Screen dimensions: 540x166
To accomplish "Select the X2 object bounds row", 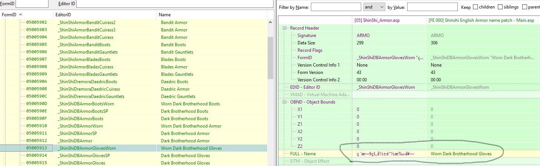I will [x=409, y=132].
